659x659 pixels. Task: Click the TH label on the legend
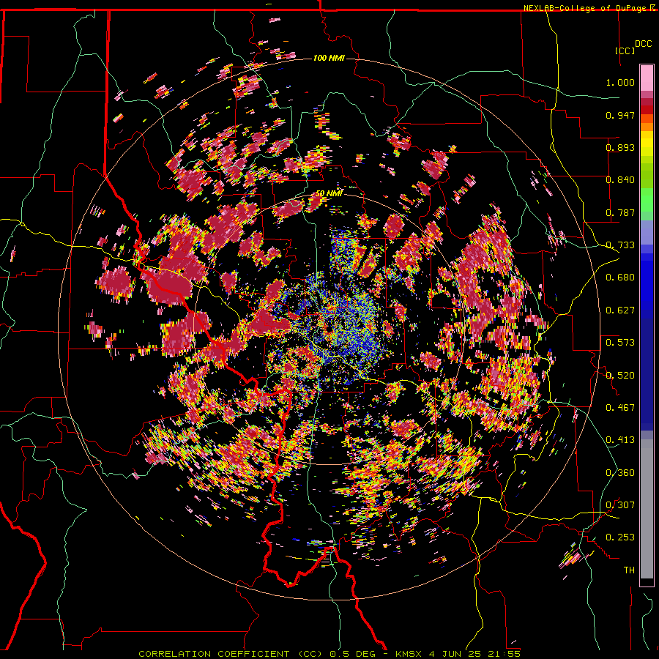(x=629, y=570)
